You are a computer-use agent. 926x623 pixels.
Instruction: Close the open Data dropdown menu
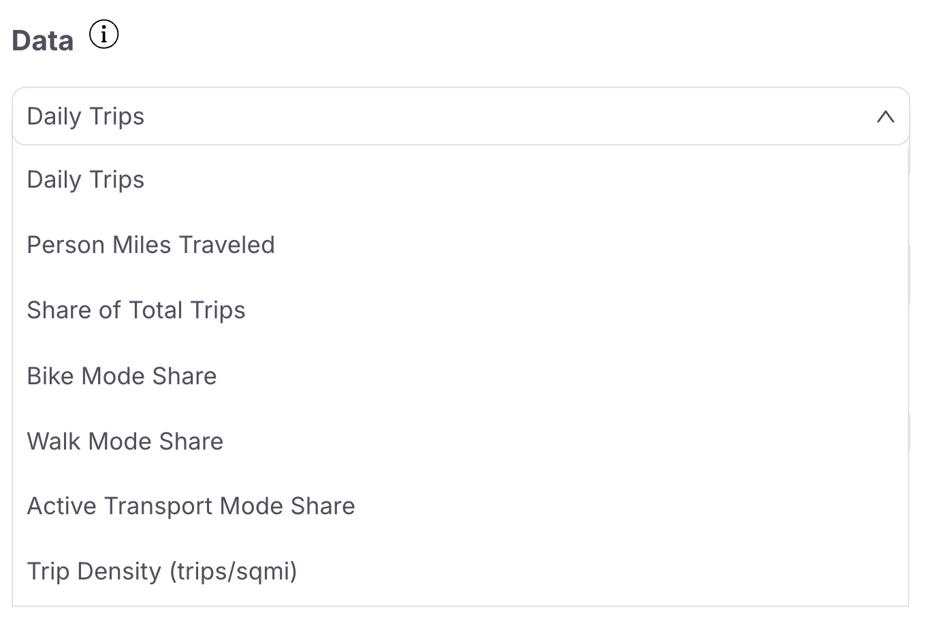click(885, 117)
